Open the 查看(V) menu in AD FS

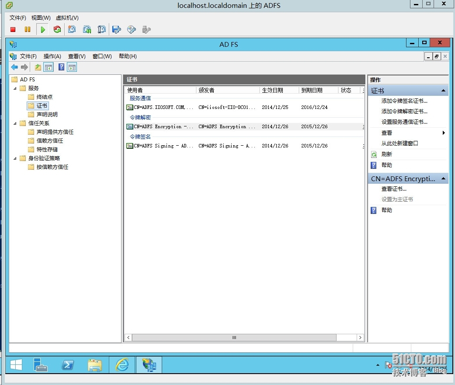[x=77, y=56]
